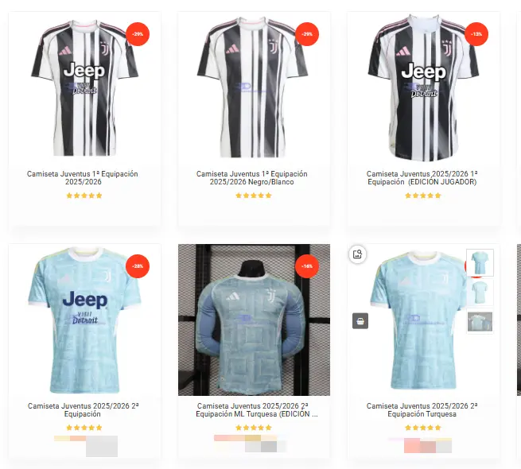This screenshot has width=521, height=469.
Task: Click the mannequin long-sleeve jersey photo
Action: pos(254,320)
